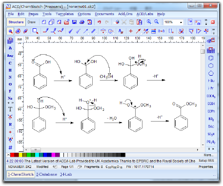
Task: Click the Open file folder icon
Action: point(66,22)
